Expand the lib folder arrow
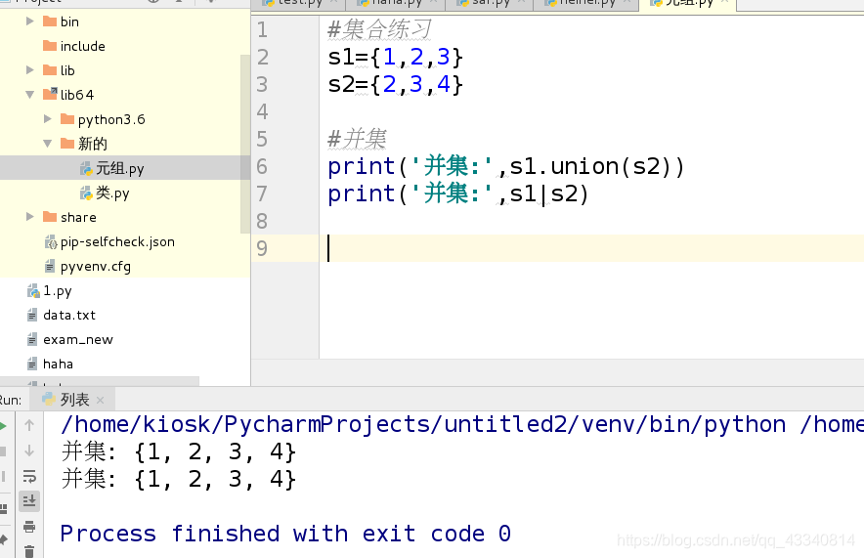Viewport: 864px width, 558px height. [30, 70]
